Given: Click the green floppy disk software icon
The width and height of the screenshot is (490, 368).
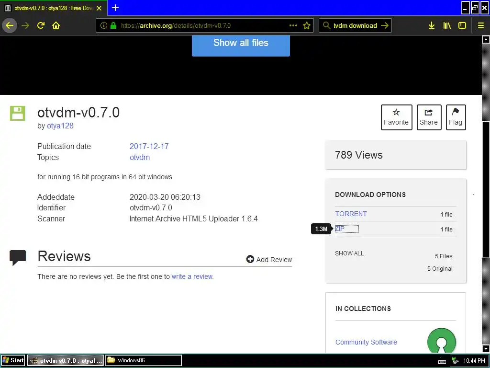Looking at the screenshot, I should click(18, 113).
